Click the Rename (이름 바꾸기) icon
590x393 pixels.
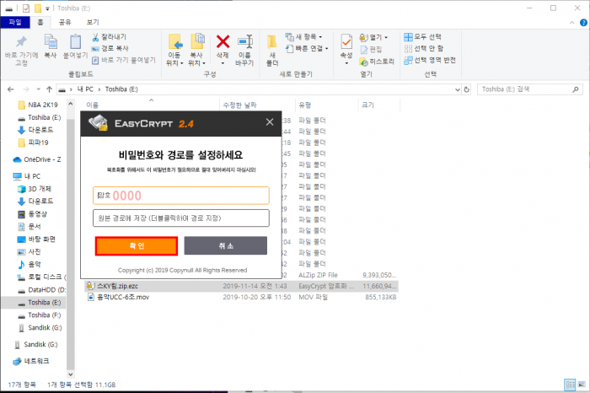(x=245, y=42)
